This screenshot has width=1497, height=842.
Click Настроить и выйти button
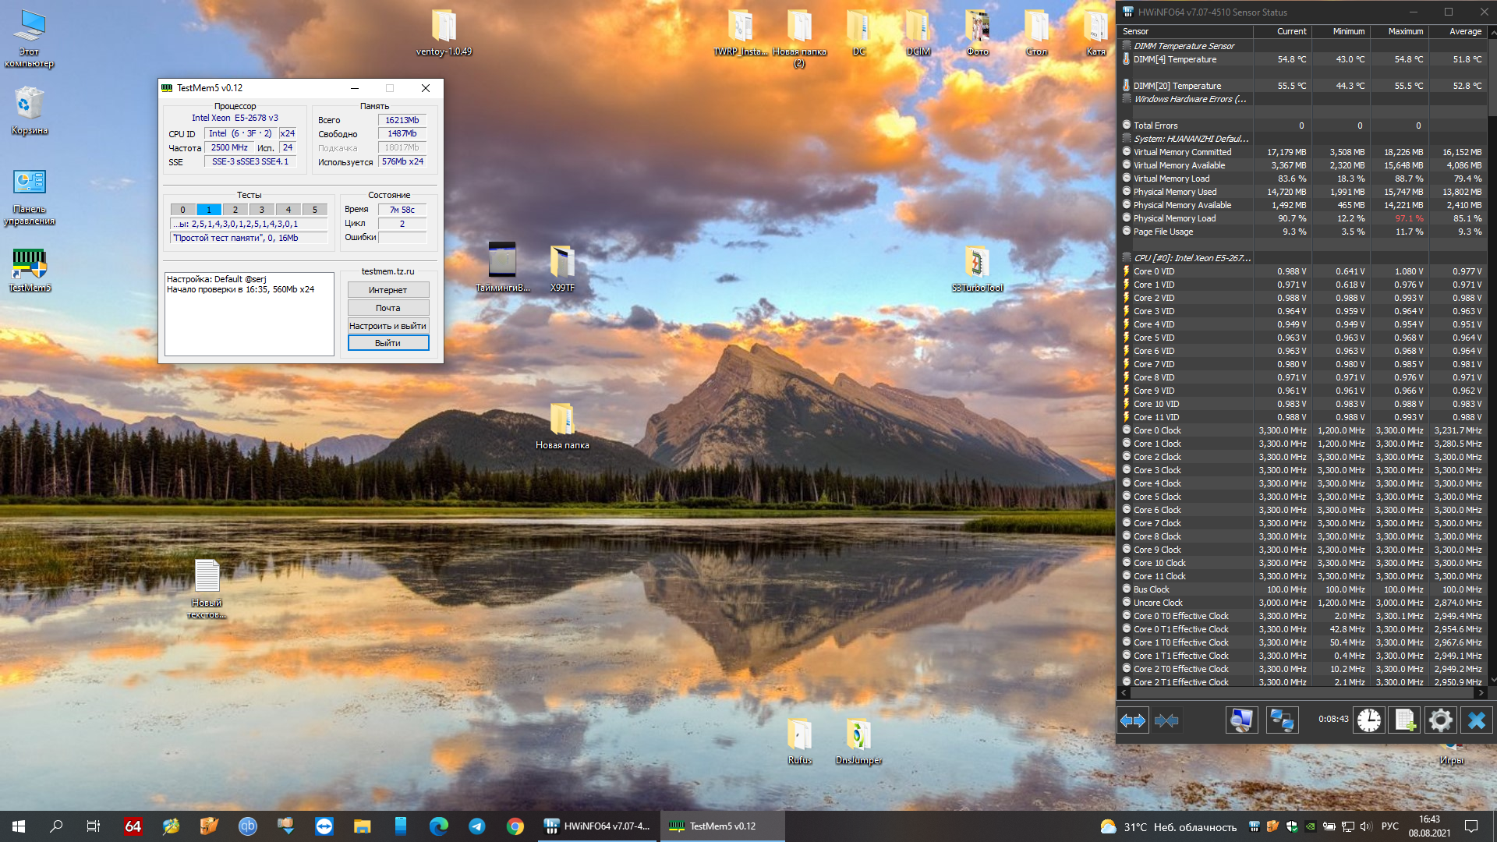click(x=388, y=326)
